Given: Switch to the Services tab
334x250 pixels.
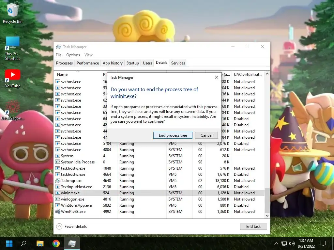Looking at the screenshot, I should coord(178,63).
